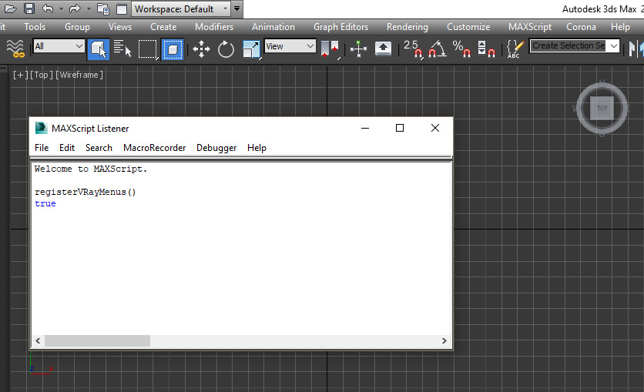This screenshot has height=392, width=644.
Task: Redo the last undone action
Action: click(x=75, y=8)
